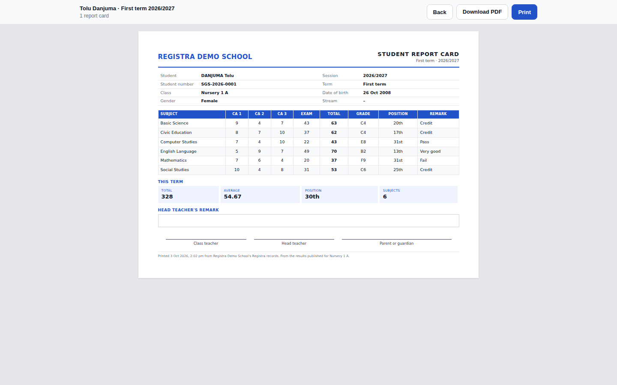Screen dimensions: 617x385
Task: Select the Basic Science subject row
Action: coord(308,123)
